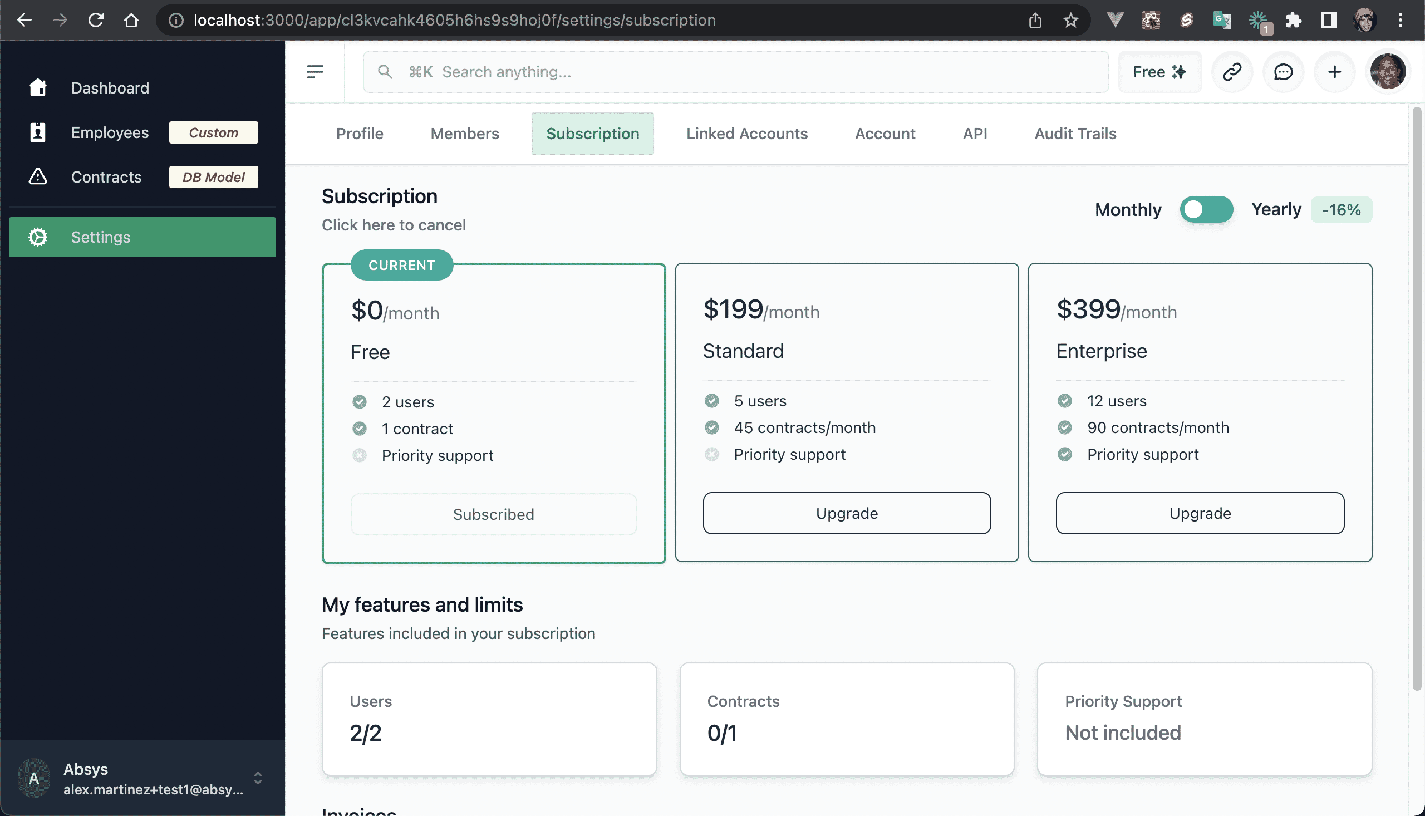Click the browser address bar URL

click(454, 20)
